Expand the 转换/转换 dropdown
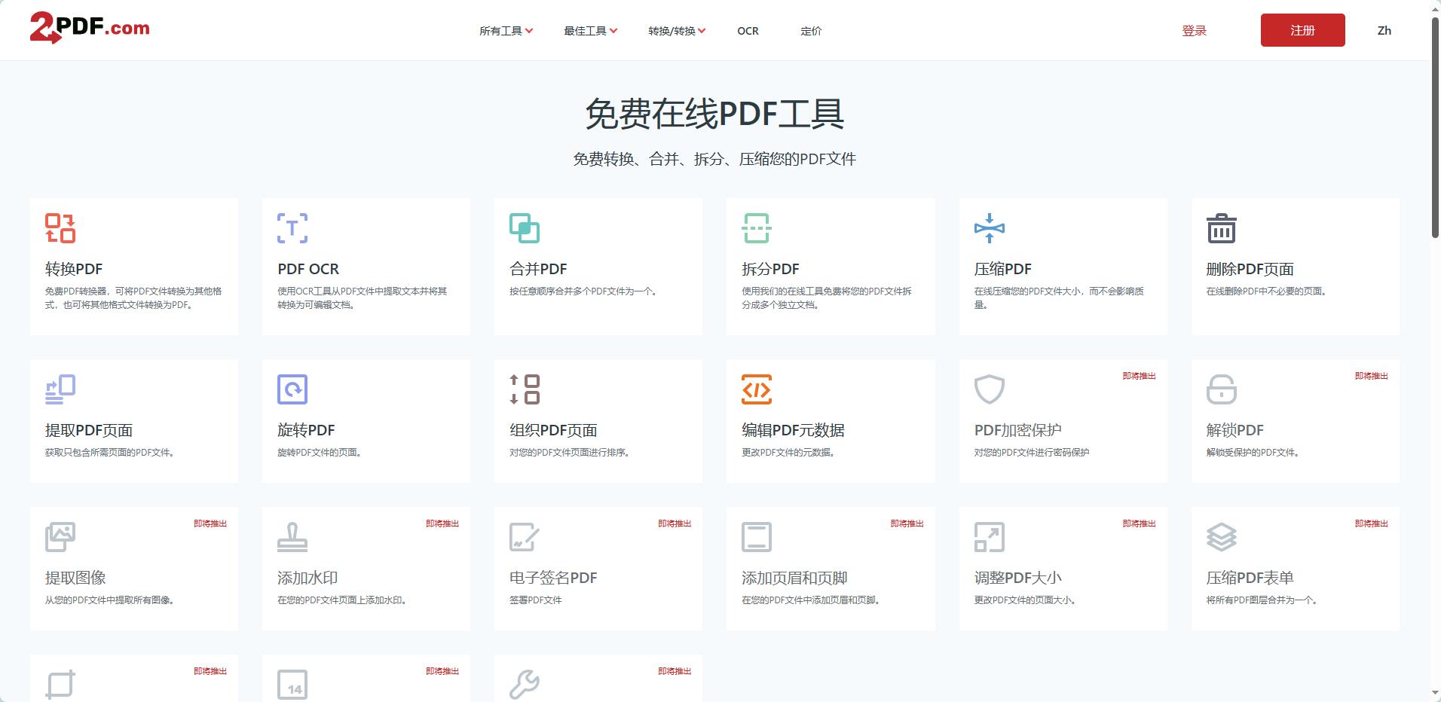Screen dimensions: 1441x702 click(676, 30)
